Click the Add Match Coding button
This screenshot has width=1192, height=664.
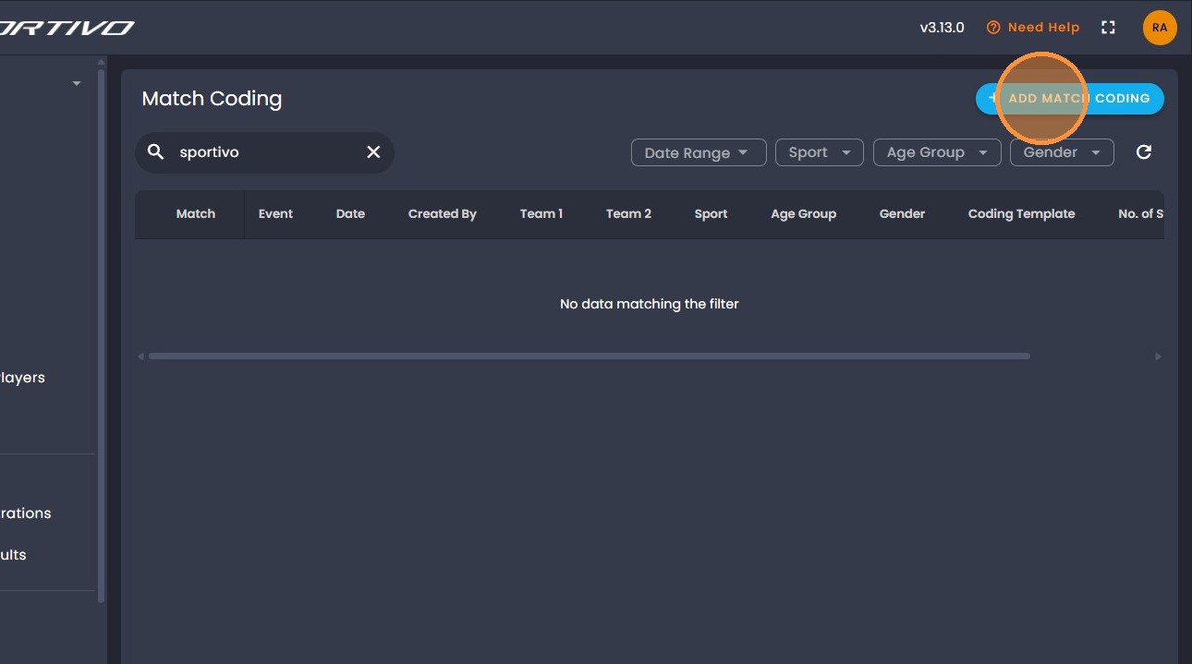(1069, 99)
